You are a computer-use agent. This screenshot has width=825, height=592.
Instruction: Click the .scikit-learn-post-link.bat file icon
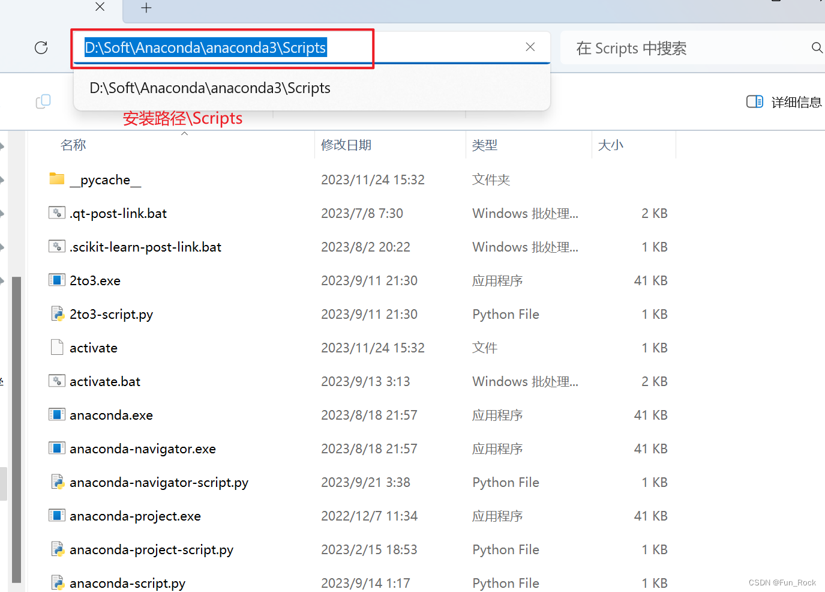tap(57, 246)
